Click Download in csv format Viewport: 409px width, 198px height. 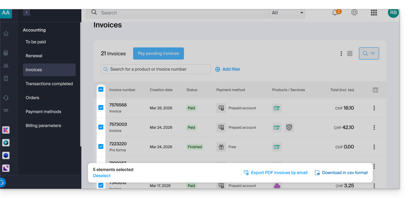341,173
